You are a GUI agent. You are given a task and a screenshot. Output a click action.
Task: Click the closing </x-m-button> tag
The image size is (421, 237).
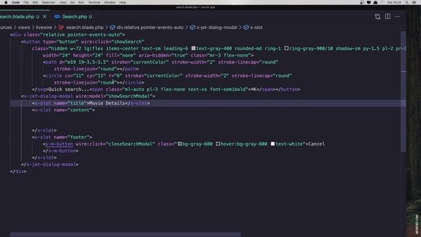(x=61, y=151)
